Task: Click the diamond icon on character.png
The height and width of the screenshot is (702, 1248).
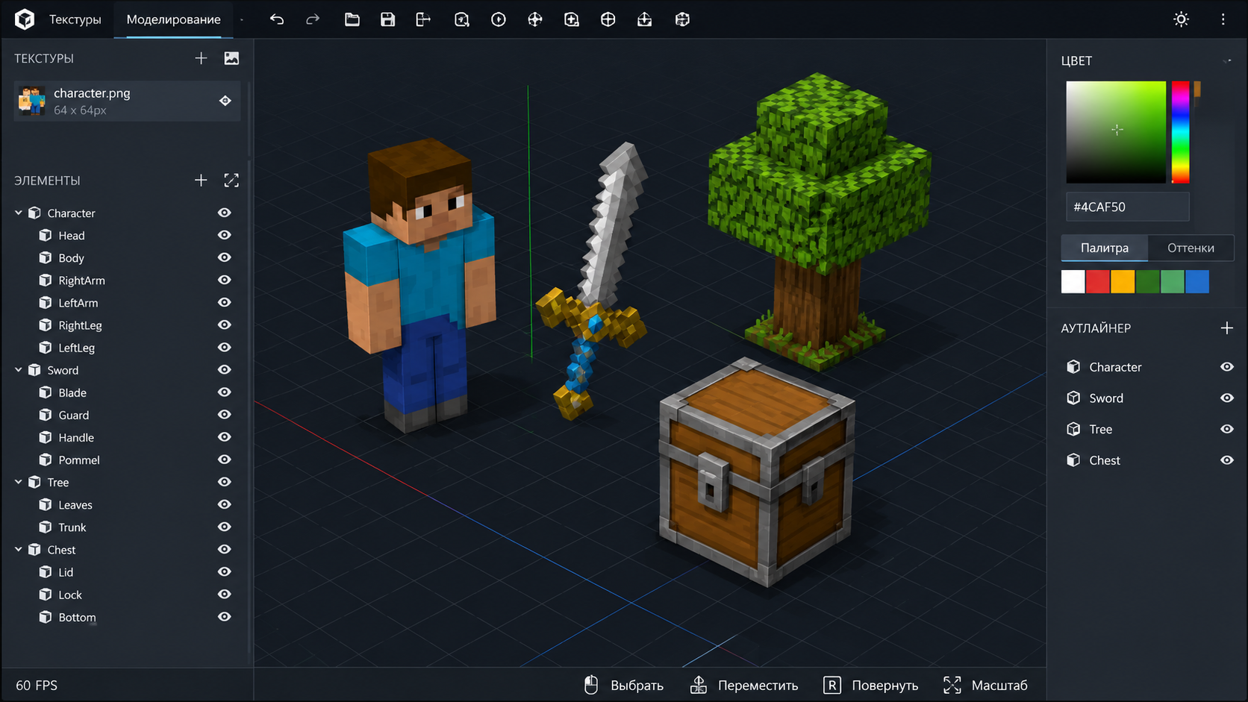Action: 225,101
